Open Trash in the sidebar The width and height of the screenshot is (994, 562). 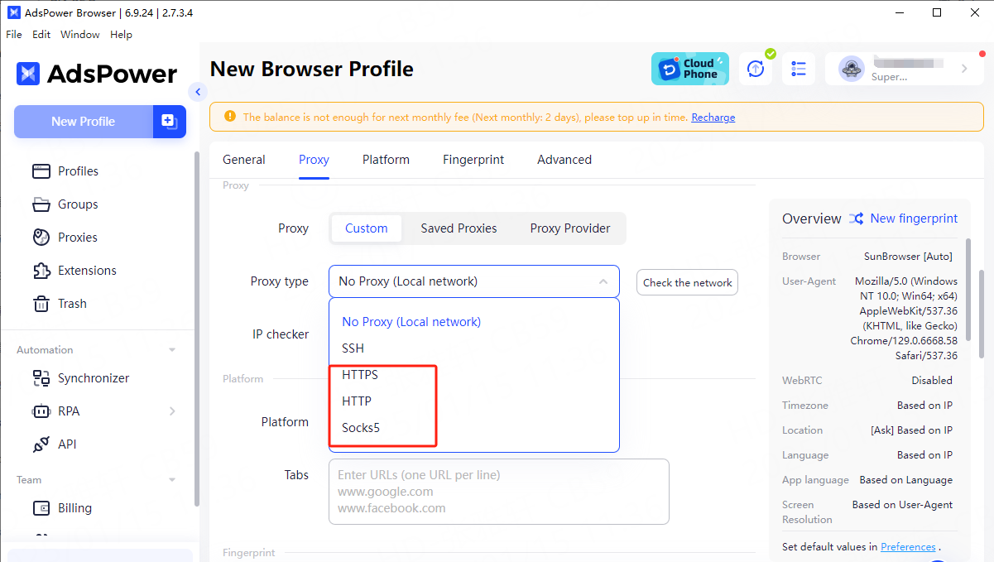72,304
